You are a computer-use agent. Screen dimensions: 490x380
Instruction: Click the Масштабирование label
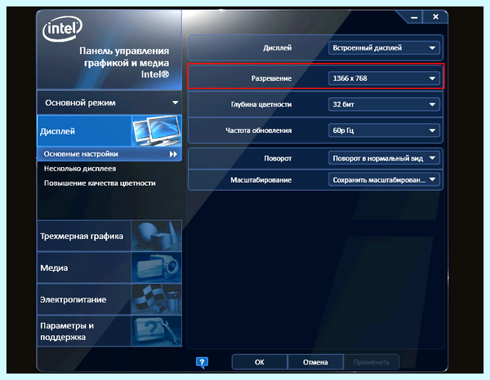[x=261, y=180]
